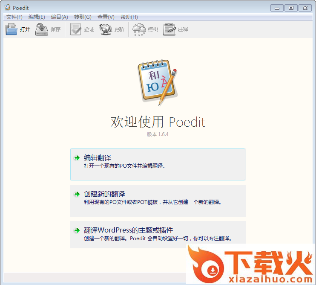Click the 注释 toolbar label
This screenshot has height=285, width=316.
pyautogui.click(x=183, y=29)
